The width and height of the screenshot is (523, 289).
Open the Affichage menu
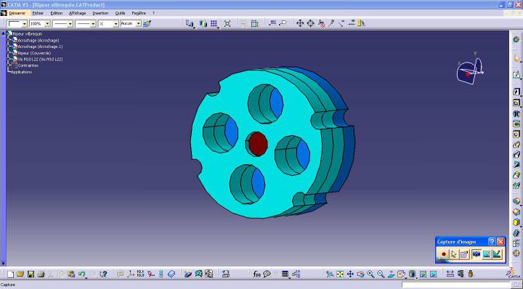tap(78, 13)
